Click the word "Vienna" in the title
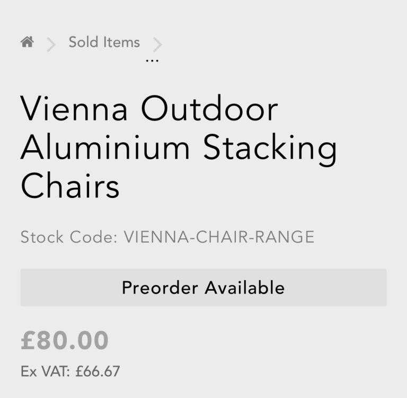Viewport: 407px width, 398px height. 74,109
